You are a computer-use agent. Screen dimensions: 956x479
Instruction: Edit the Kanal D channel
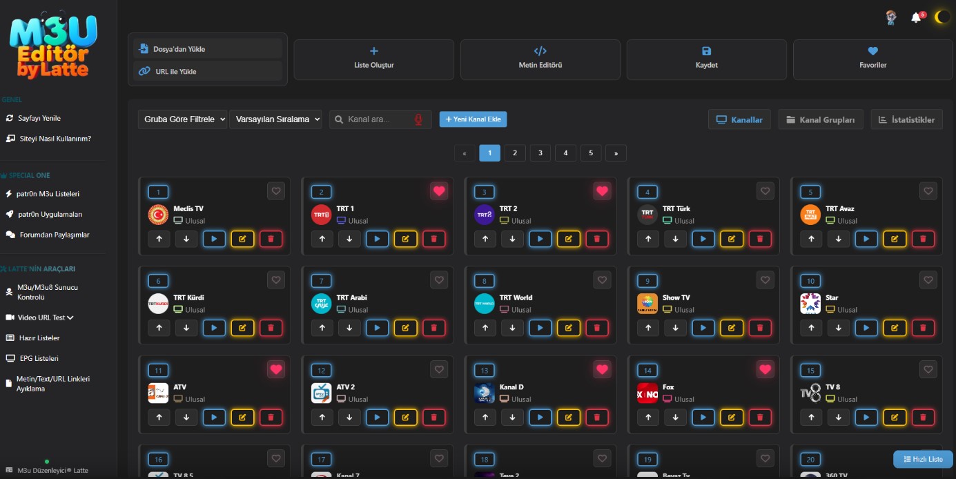point(569,417)
